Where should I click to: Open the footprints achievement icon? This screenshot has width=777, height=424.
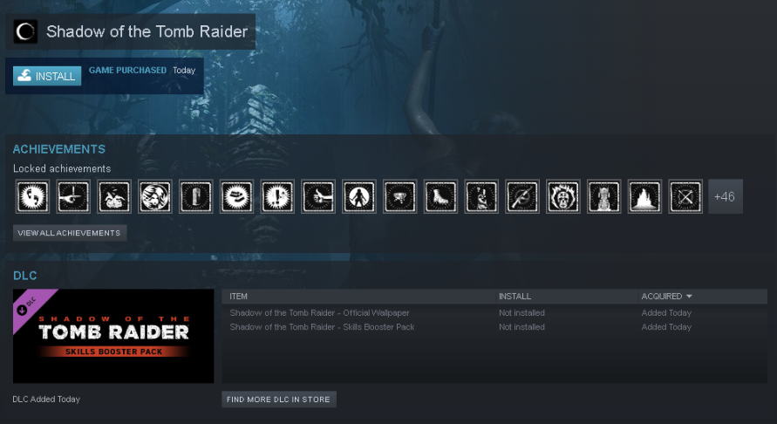[x=33, y=196]
